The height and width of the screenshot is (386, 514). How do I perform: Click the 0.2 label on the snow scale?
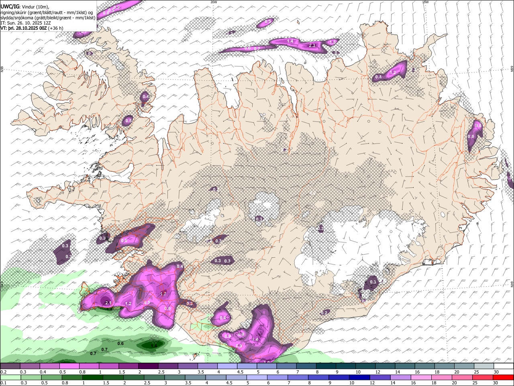[x=4, y=372]
